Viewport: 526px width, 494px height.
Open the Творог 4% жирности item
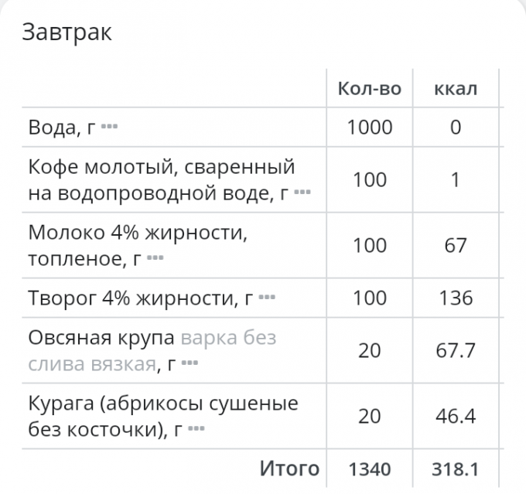coord(141,298)
